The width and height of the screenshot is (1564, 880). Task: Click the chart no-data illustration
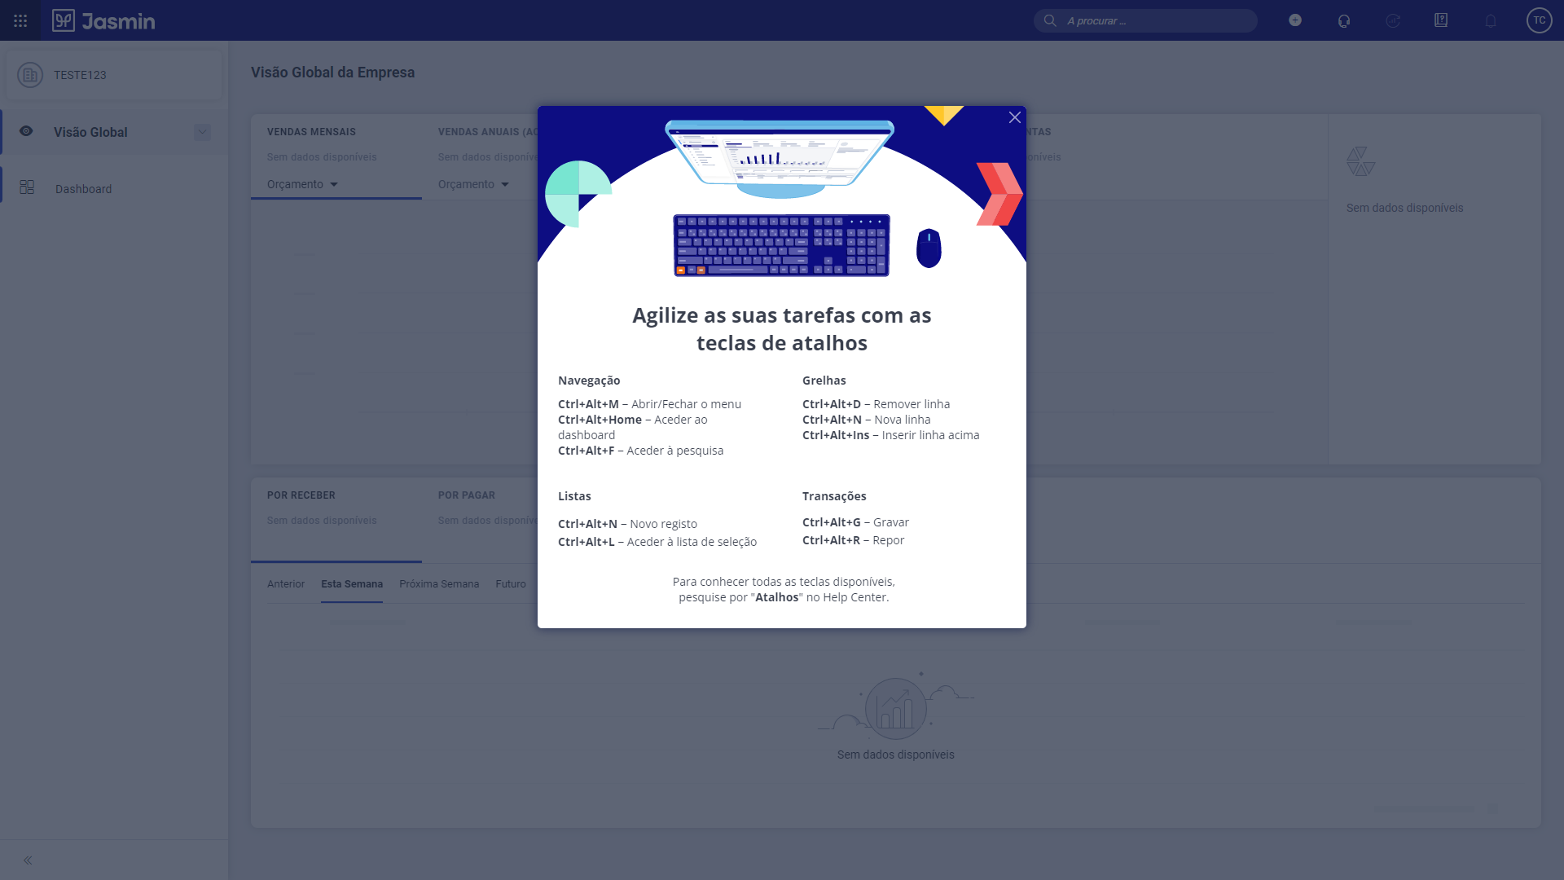pyautogui.click(x=896, y=705)
